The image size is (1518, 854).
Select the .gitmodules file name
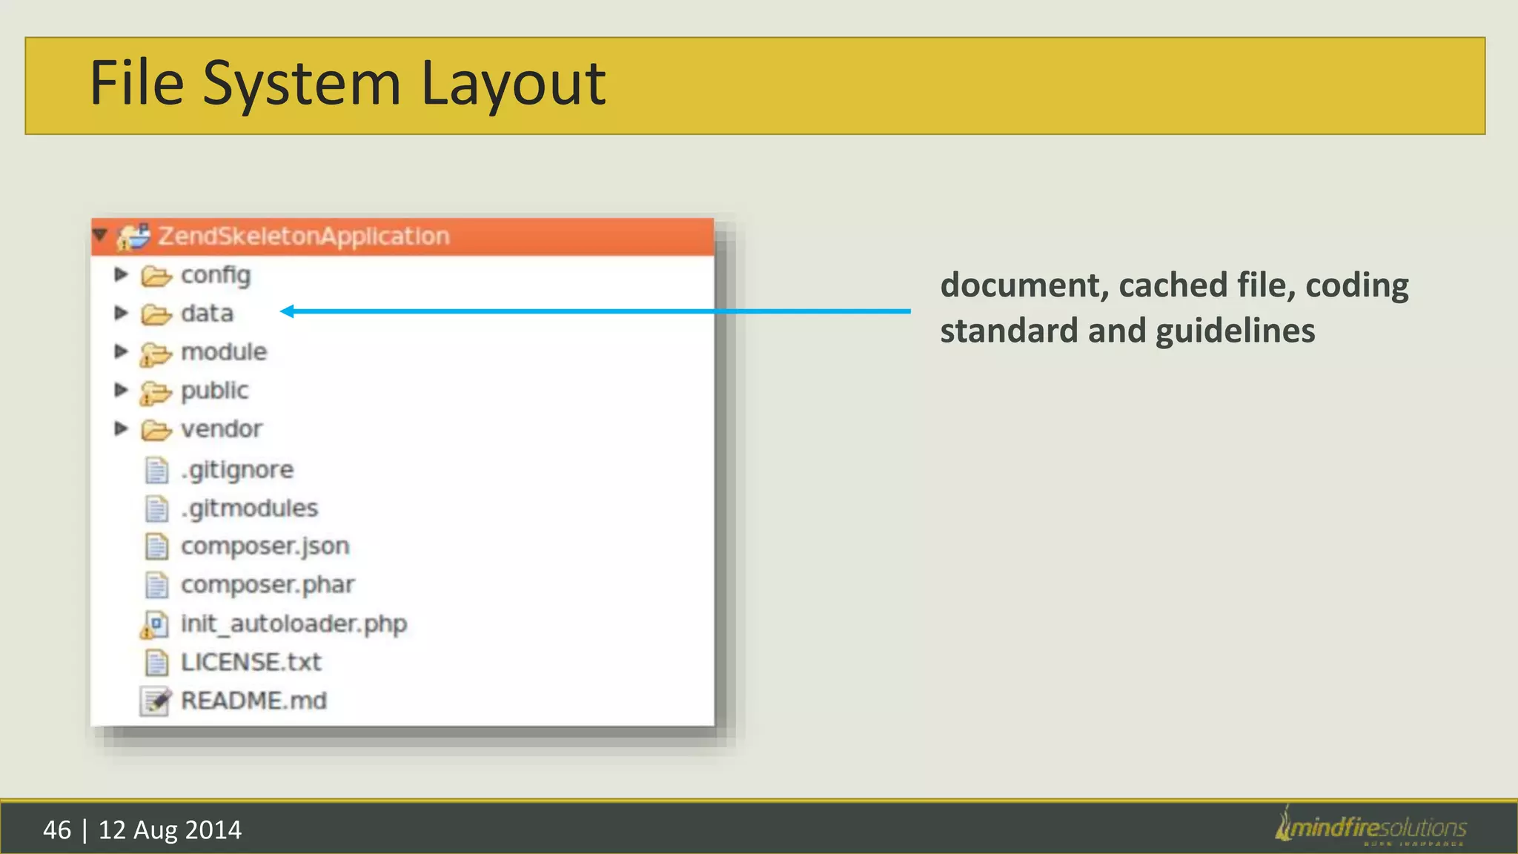(249, 509)
